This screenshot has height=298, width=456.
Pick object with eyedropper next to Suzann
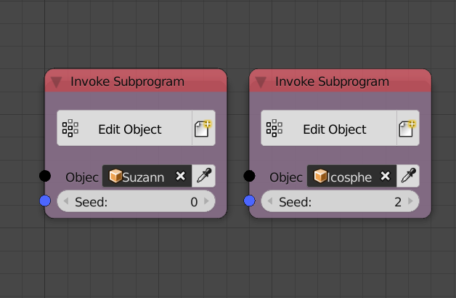click(x=204, y=176)
